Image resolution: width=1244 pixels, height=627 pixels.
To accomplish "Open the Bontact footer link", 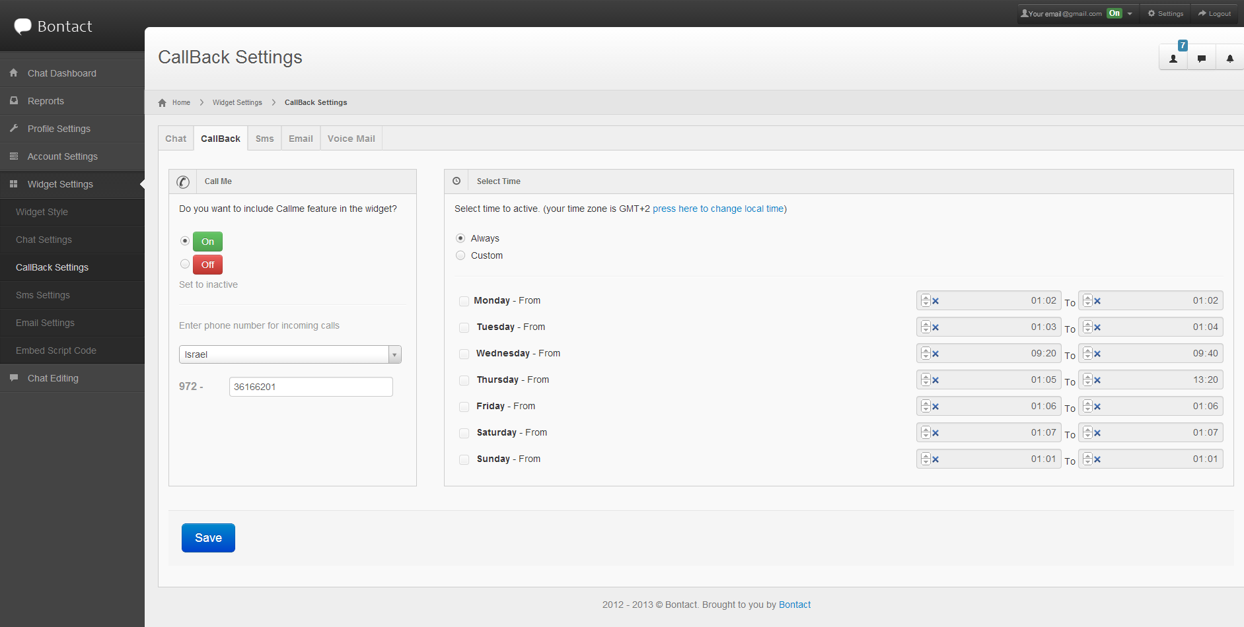I will (x=795, y=605).
